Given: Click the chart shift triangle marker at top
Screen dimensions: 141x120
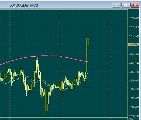Looking at the screenshot, I should pyautogui.click(x=89, y=11).
